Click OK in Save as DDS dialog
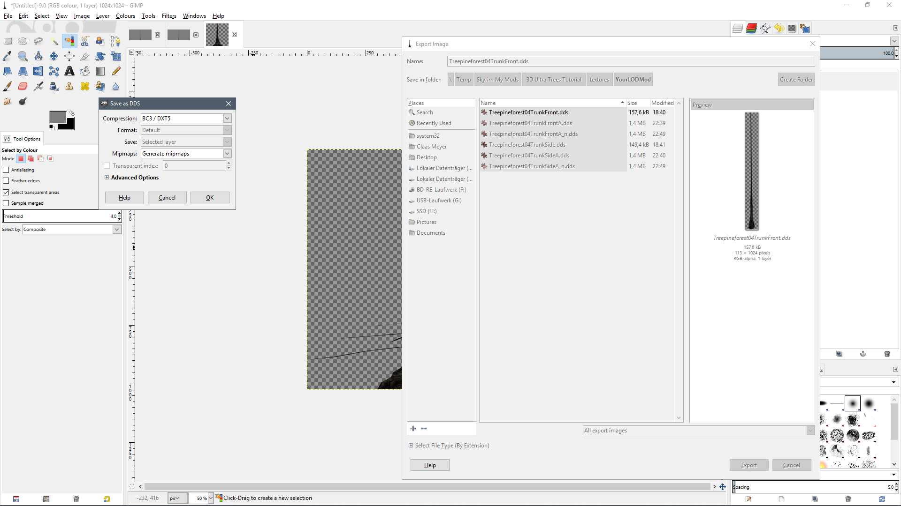 [x=210, y=198]
